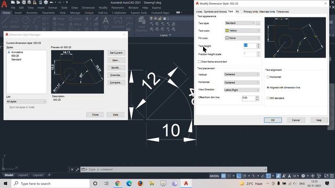Click the Layout1 tab at bottom

click(x=23, y=175)
